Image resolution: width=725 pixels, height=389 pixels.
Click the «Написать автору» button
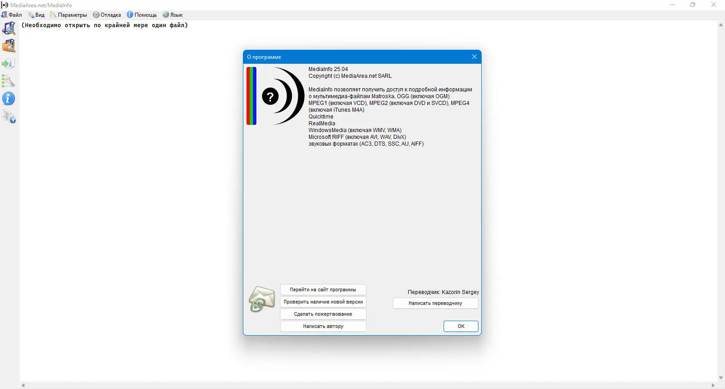[323, 326]
